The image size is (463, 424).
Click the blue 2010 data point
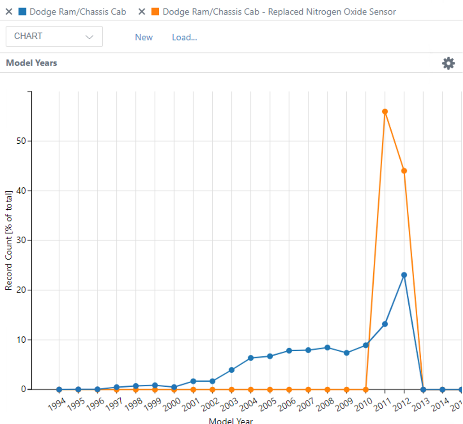coord(366,345)
